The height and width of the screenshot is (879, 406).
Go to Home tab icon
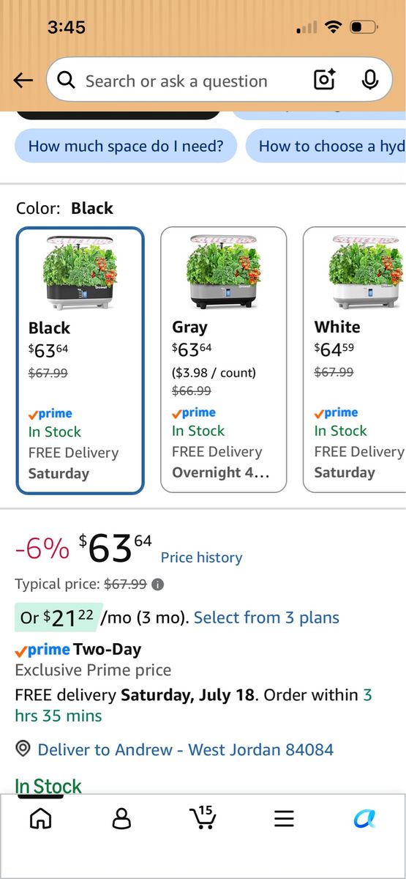click(40, 818)
